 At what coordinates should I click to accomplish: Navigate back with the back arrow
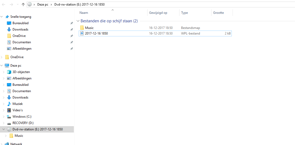pyautogui.click(x=3, y=5)
